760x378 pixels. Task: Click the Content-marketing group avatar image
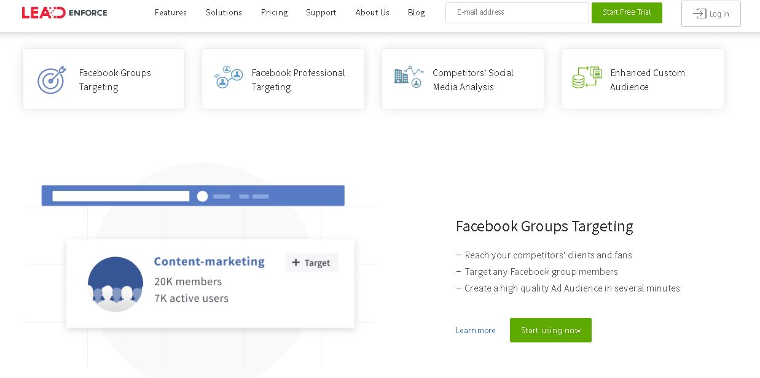[x=116, y=283]
